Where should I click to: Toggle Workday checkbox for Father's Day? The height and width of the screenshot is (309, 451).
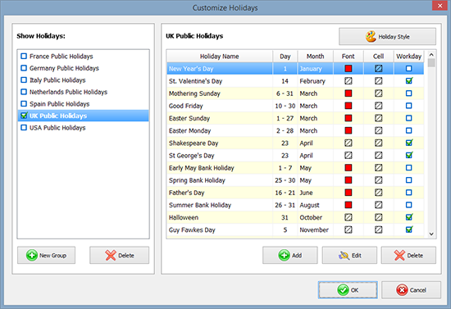[x=408, y=193]
